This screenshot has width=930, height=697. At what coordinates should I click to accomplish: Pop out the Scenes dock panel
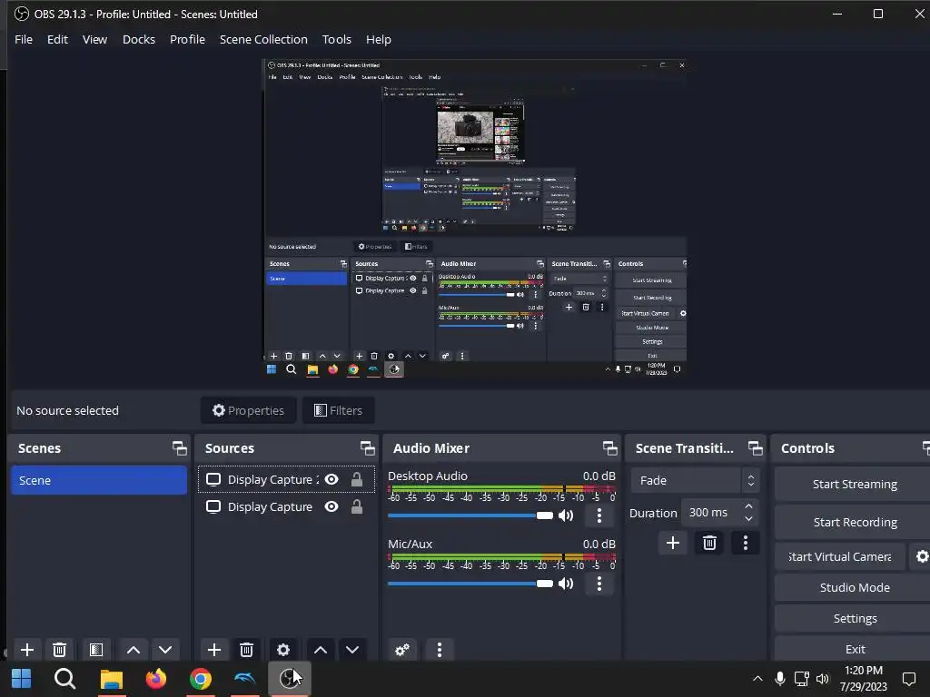[x=179, y=448]
